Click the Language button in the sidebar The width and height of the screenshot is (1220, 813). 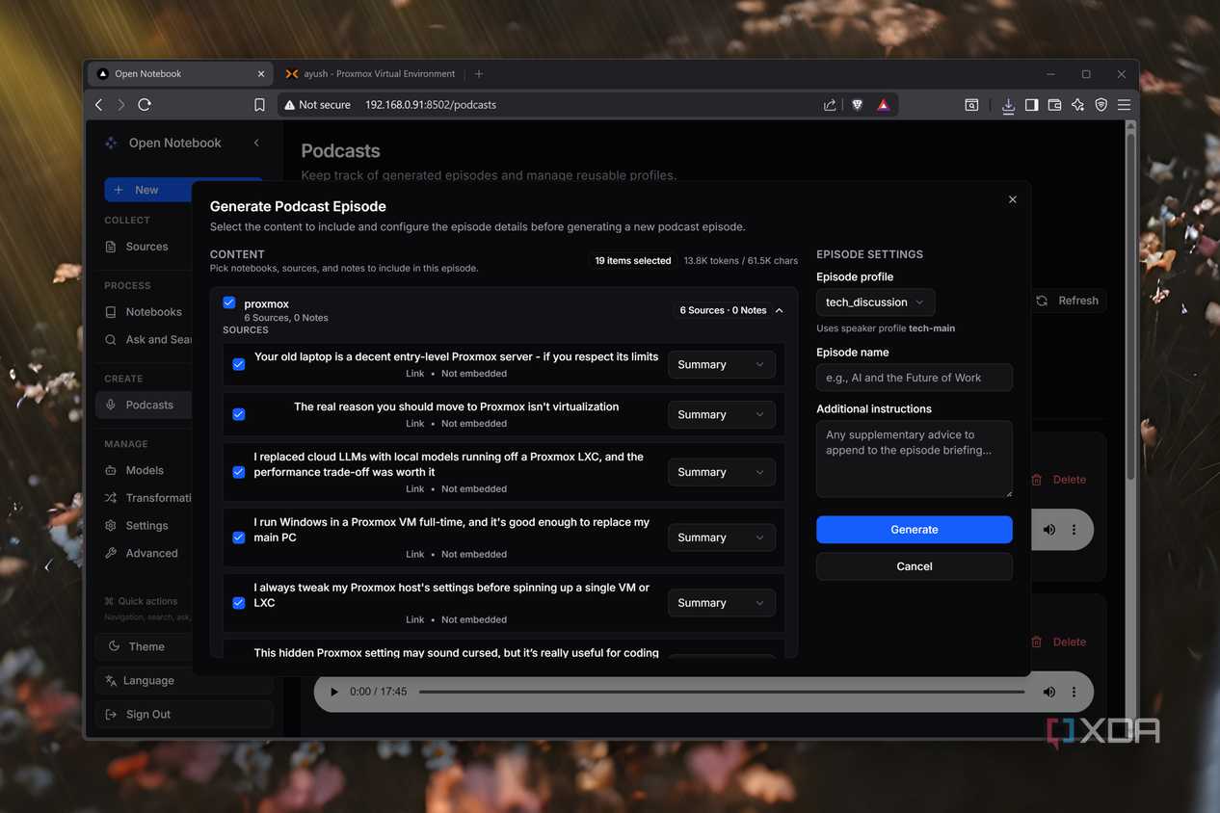[x=184, y=680]
